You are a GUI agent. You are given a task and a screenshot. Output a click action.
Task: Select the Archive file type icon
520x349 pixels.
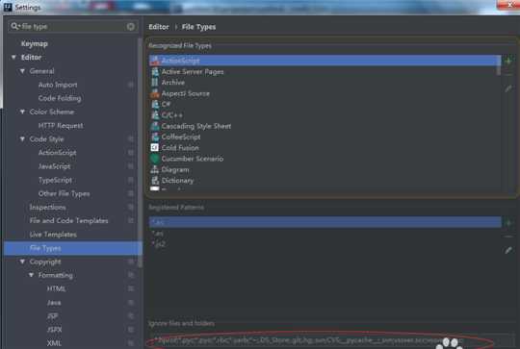coord(155,82)
